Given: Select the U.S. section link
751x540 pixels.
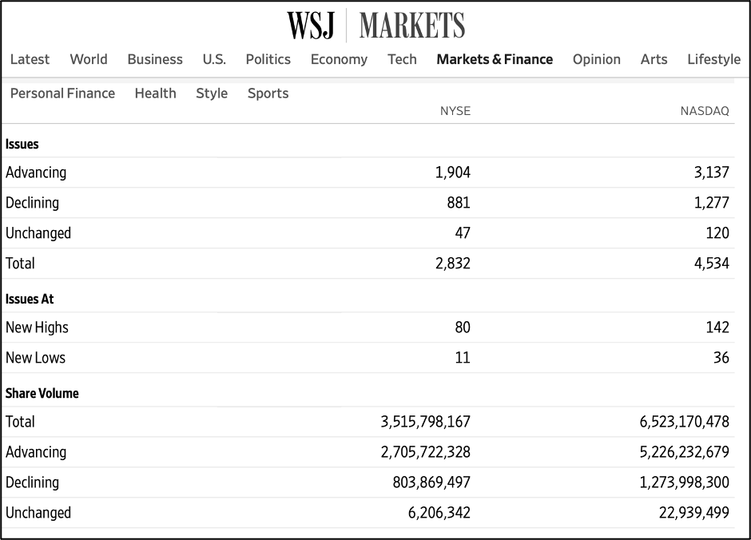Looking at the screenshot, I should click(214, 59).
